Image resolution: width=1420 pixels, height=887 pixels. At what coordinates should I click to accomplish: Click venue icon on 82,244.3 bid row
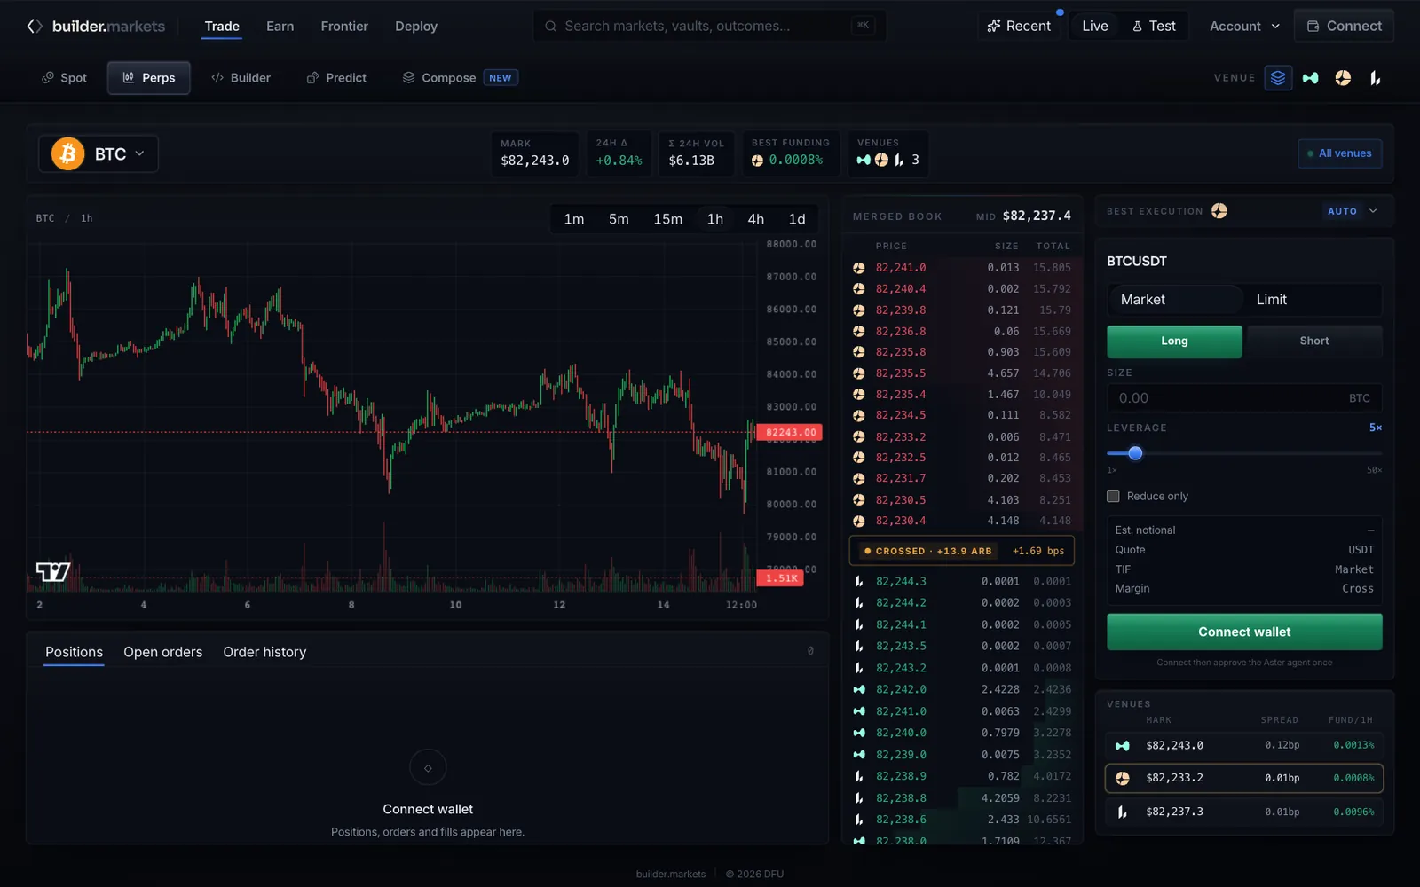coord(859,582)
